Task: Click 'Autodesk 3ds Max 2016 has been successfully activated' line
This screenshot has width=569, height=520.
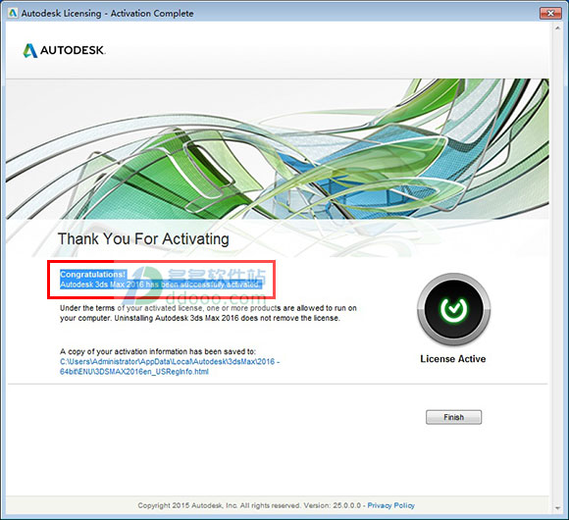Action: pyautogui.click(x=161, y=285)
